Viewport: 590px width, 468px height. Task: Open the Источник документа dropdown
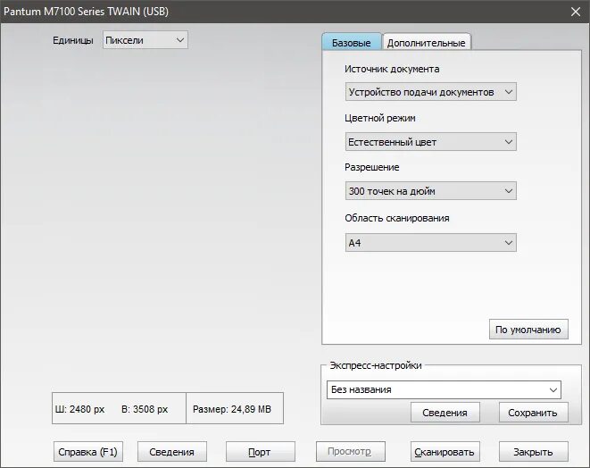pyautogui.click(x=431, y=92)
